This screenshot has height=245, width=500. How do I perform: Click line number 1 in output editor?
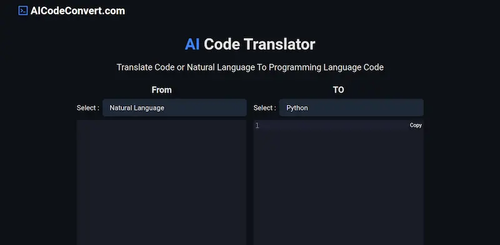pyautogui.click(x=257, y=126)
